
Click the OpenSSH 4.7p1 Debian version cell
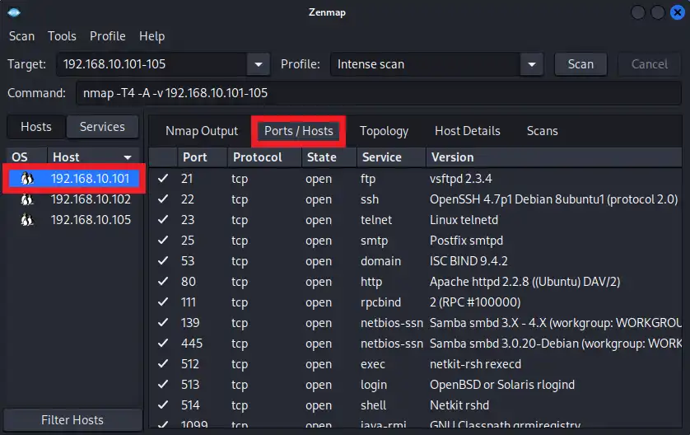[x=553, y=199]
